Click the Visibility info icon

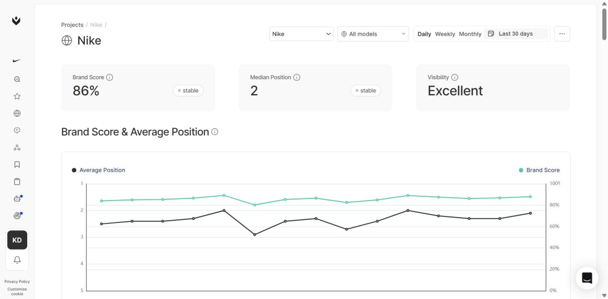[455, 77]
